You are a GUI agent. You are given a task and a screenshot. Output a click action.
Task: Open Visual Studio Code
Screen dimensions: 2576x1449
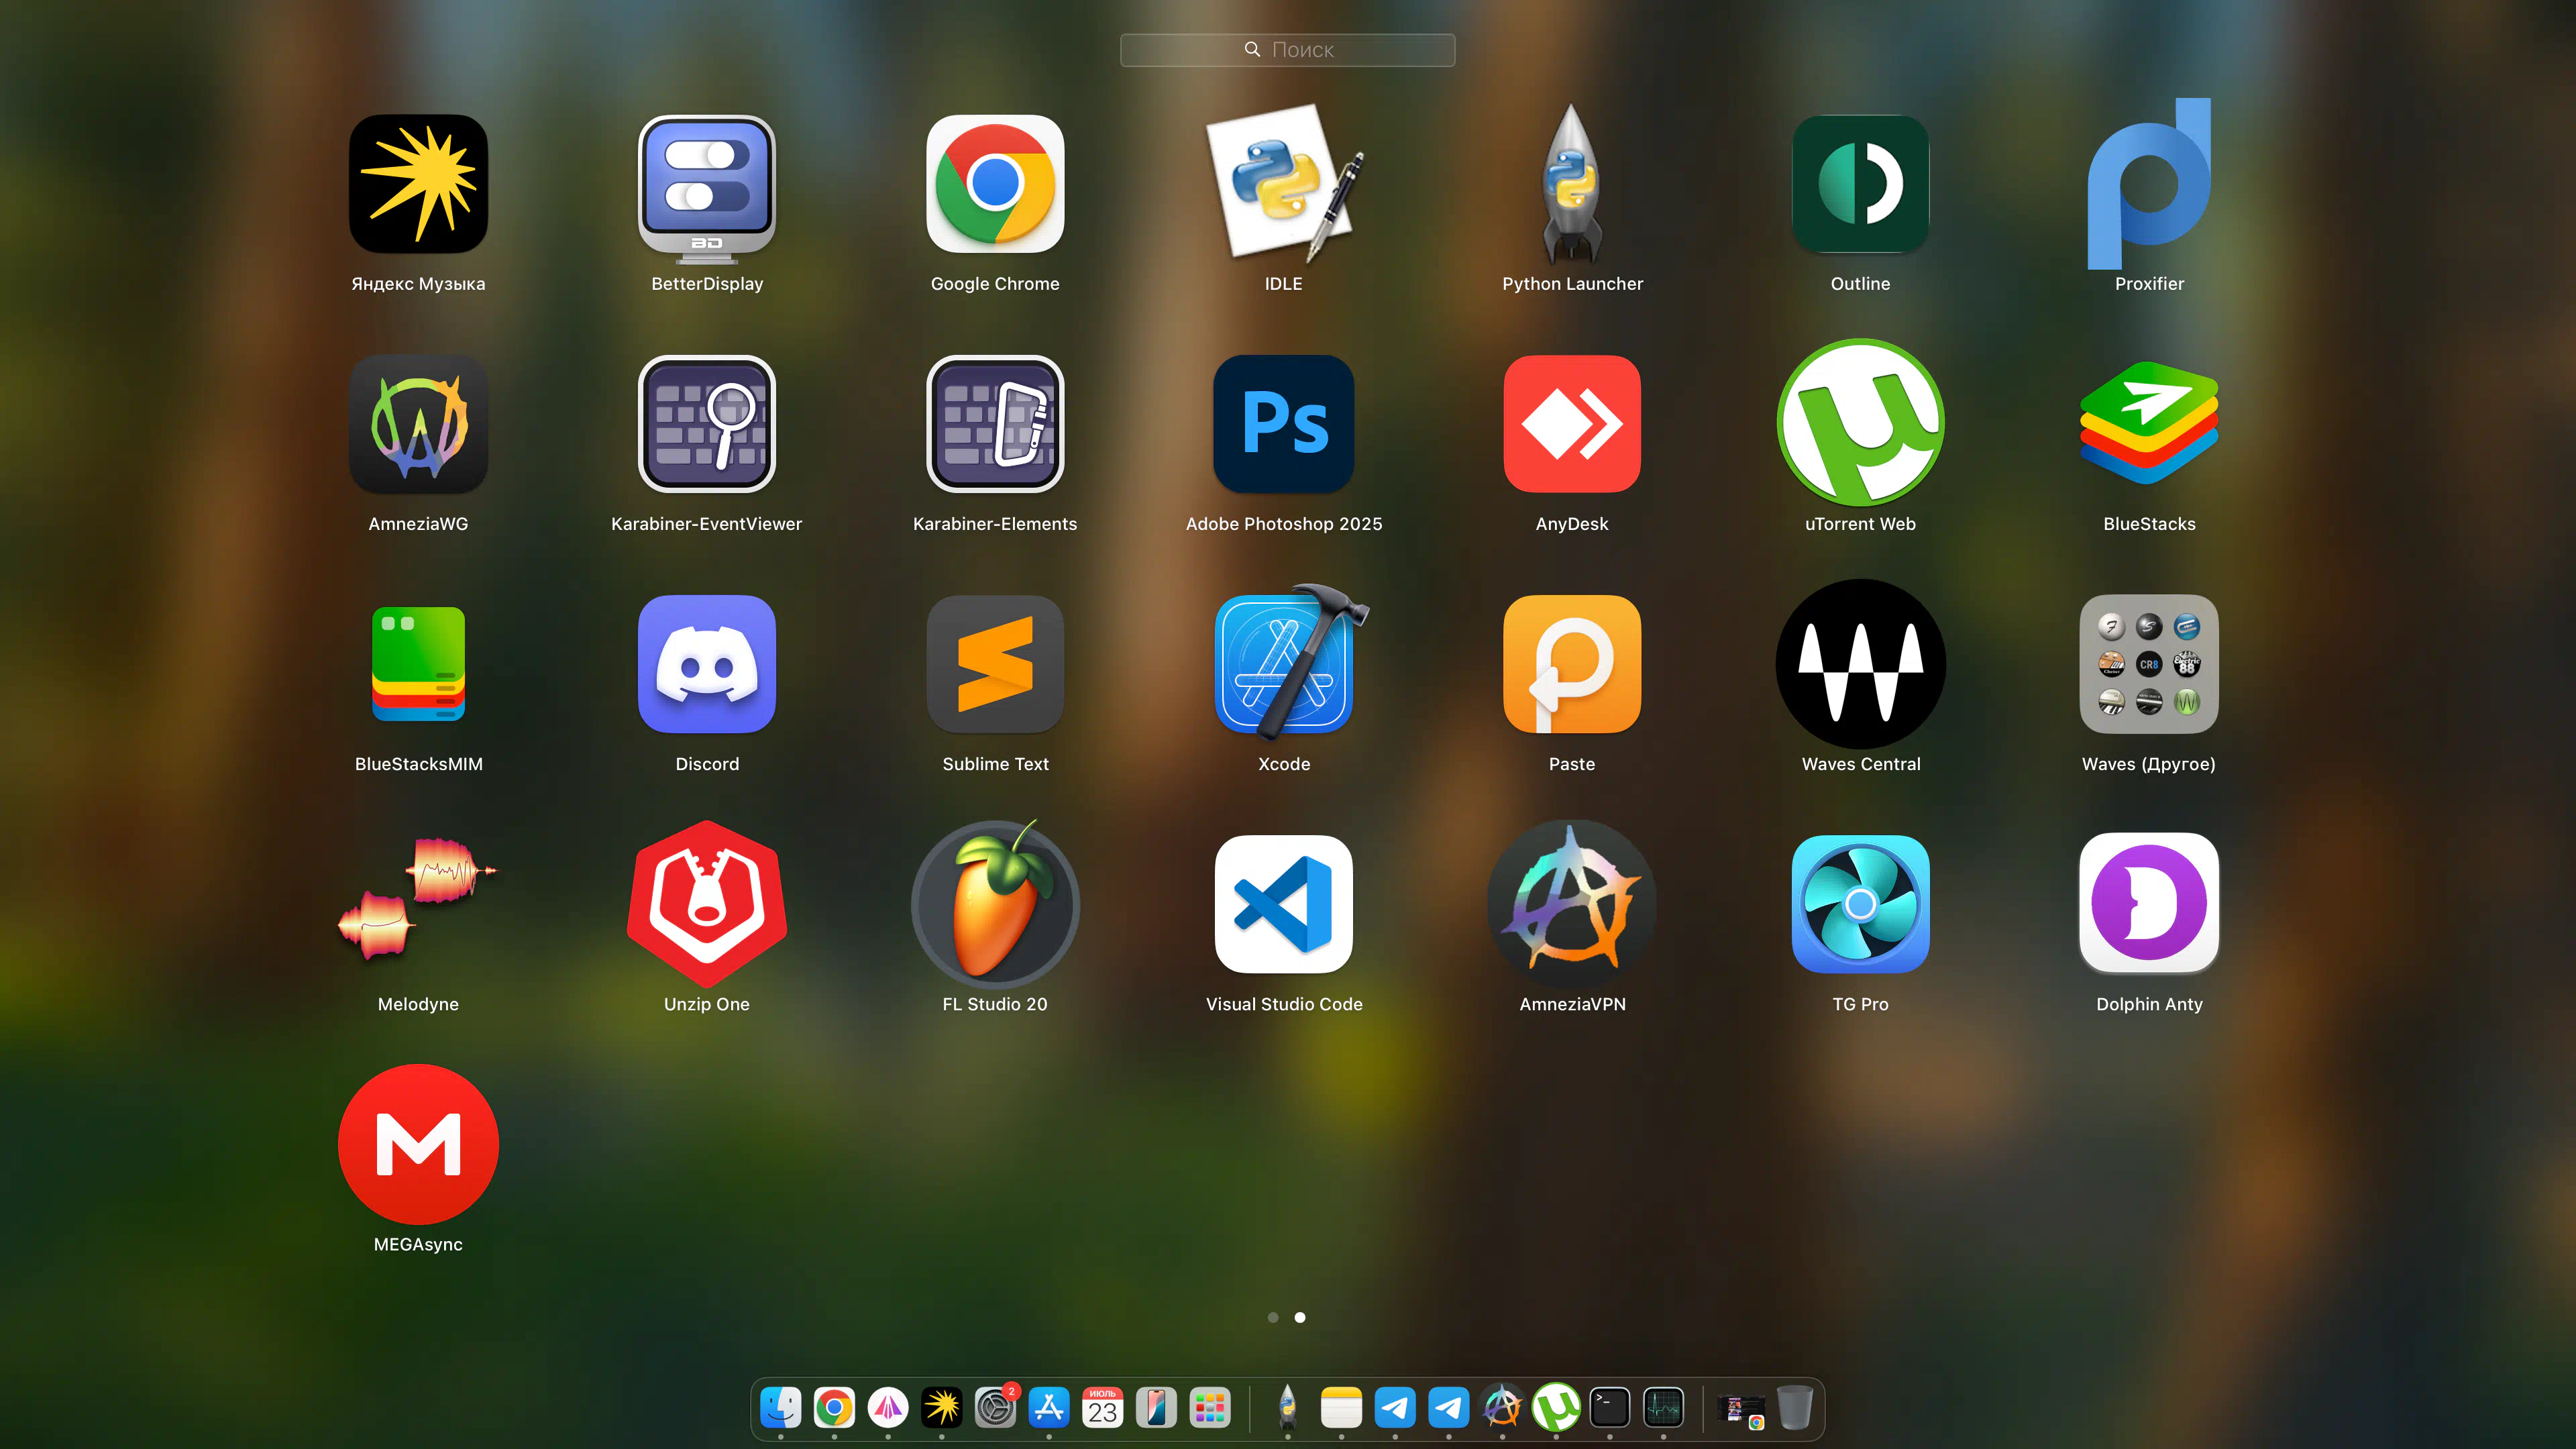click(1284, 904)
